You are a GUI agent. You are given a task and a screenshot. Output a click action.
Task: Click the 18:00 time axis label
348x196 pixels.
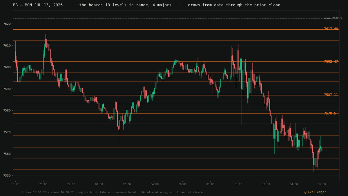pyautogui.click(x=15, y=184)
